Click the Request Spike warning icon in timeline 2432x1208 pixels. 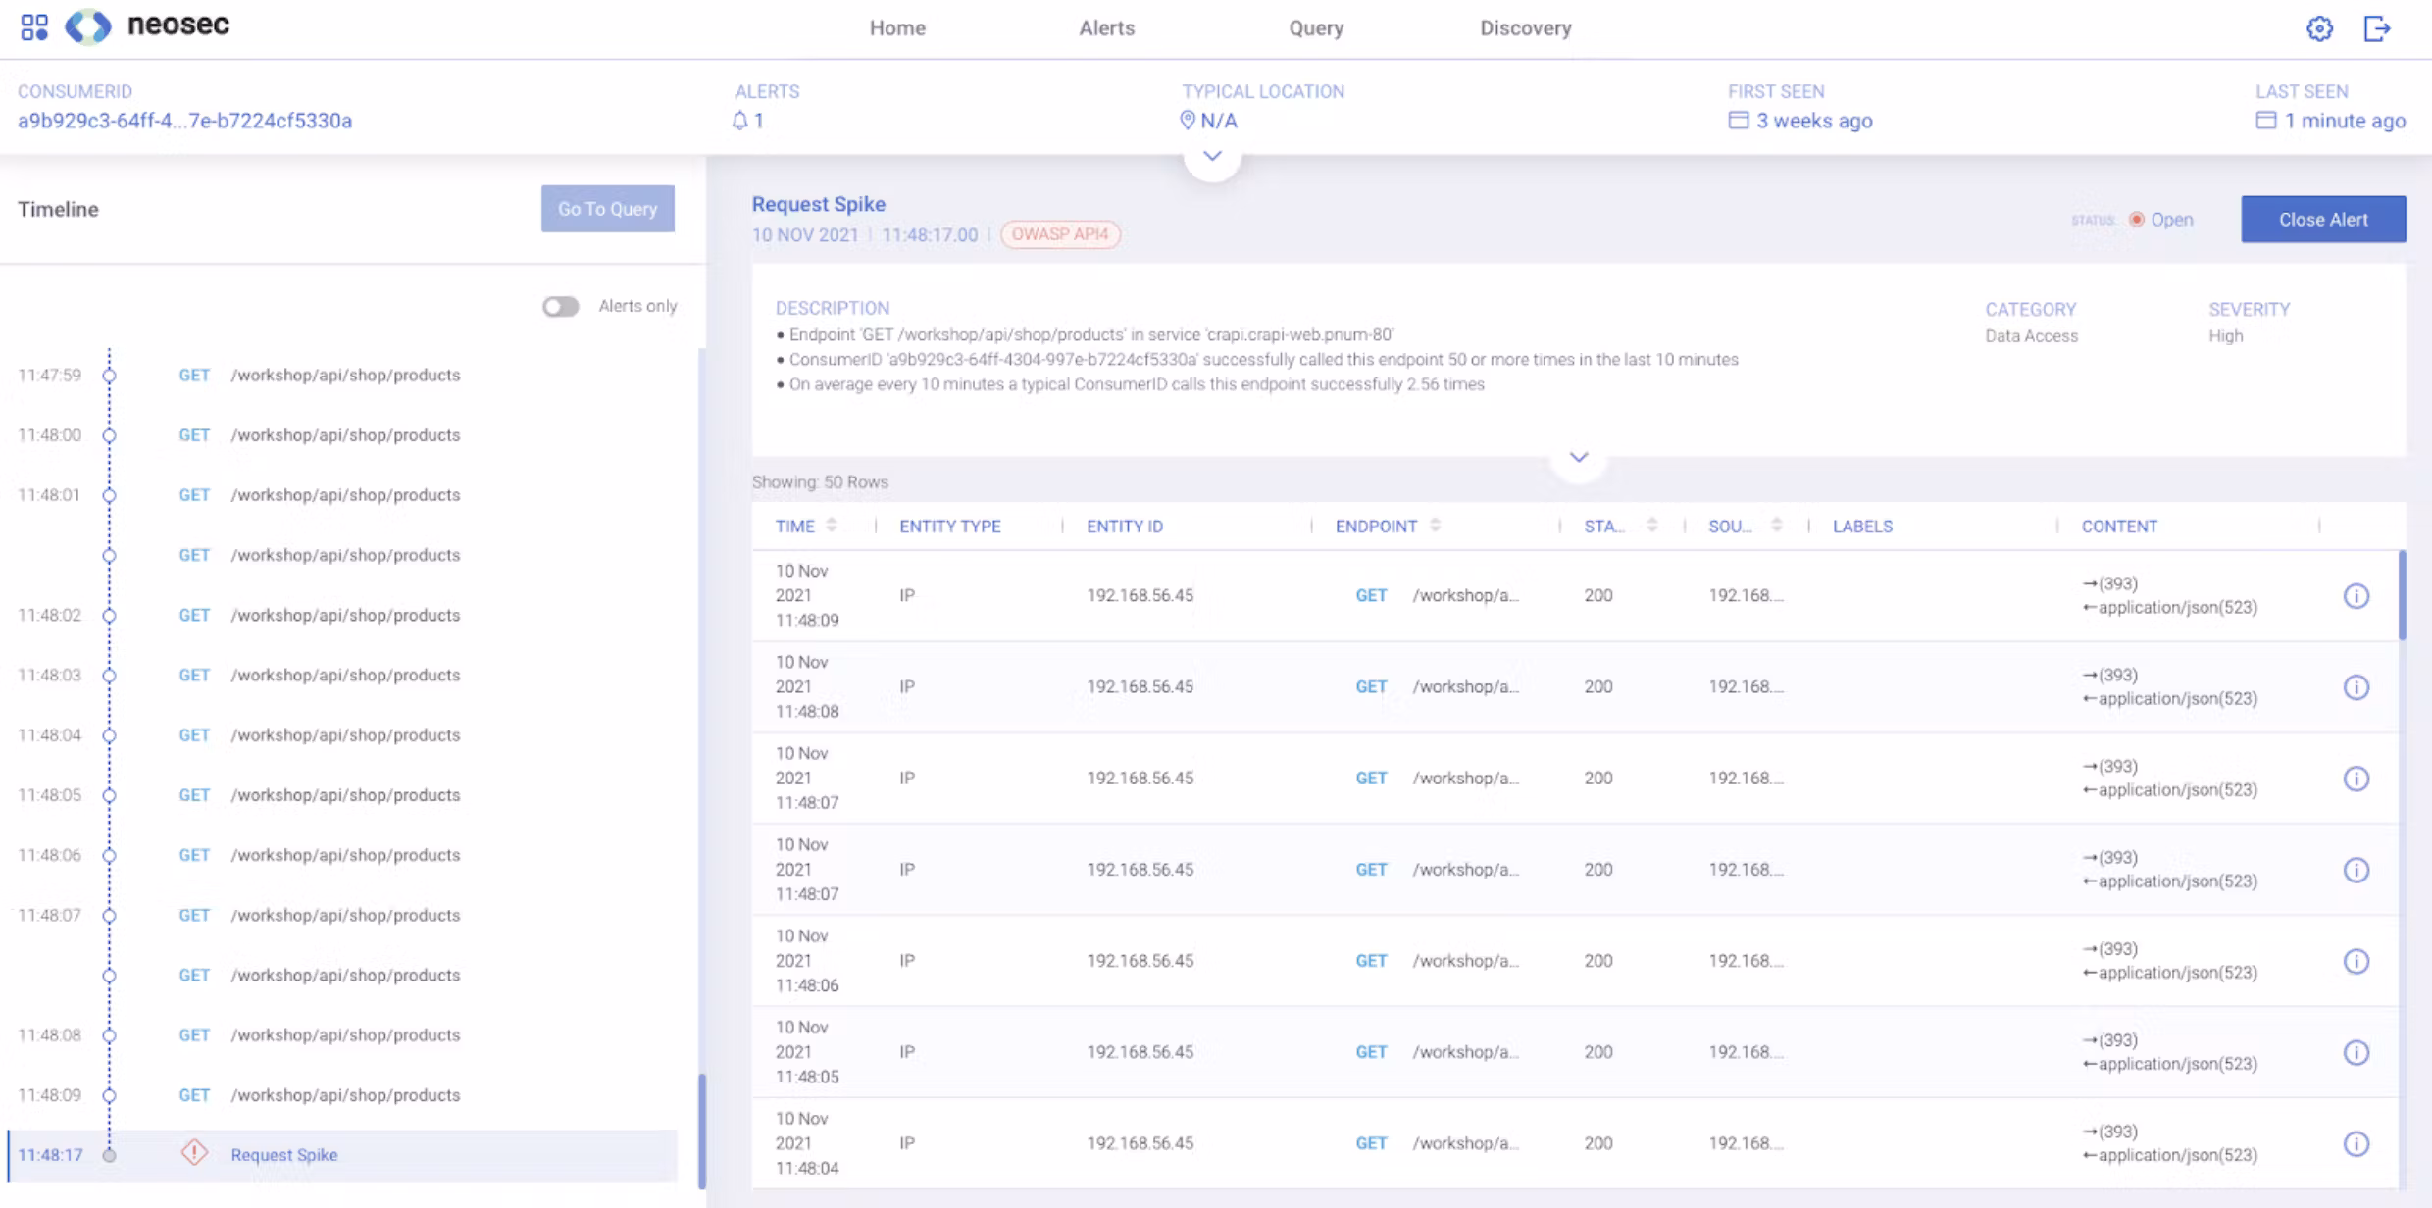coord(194,1153)
